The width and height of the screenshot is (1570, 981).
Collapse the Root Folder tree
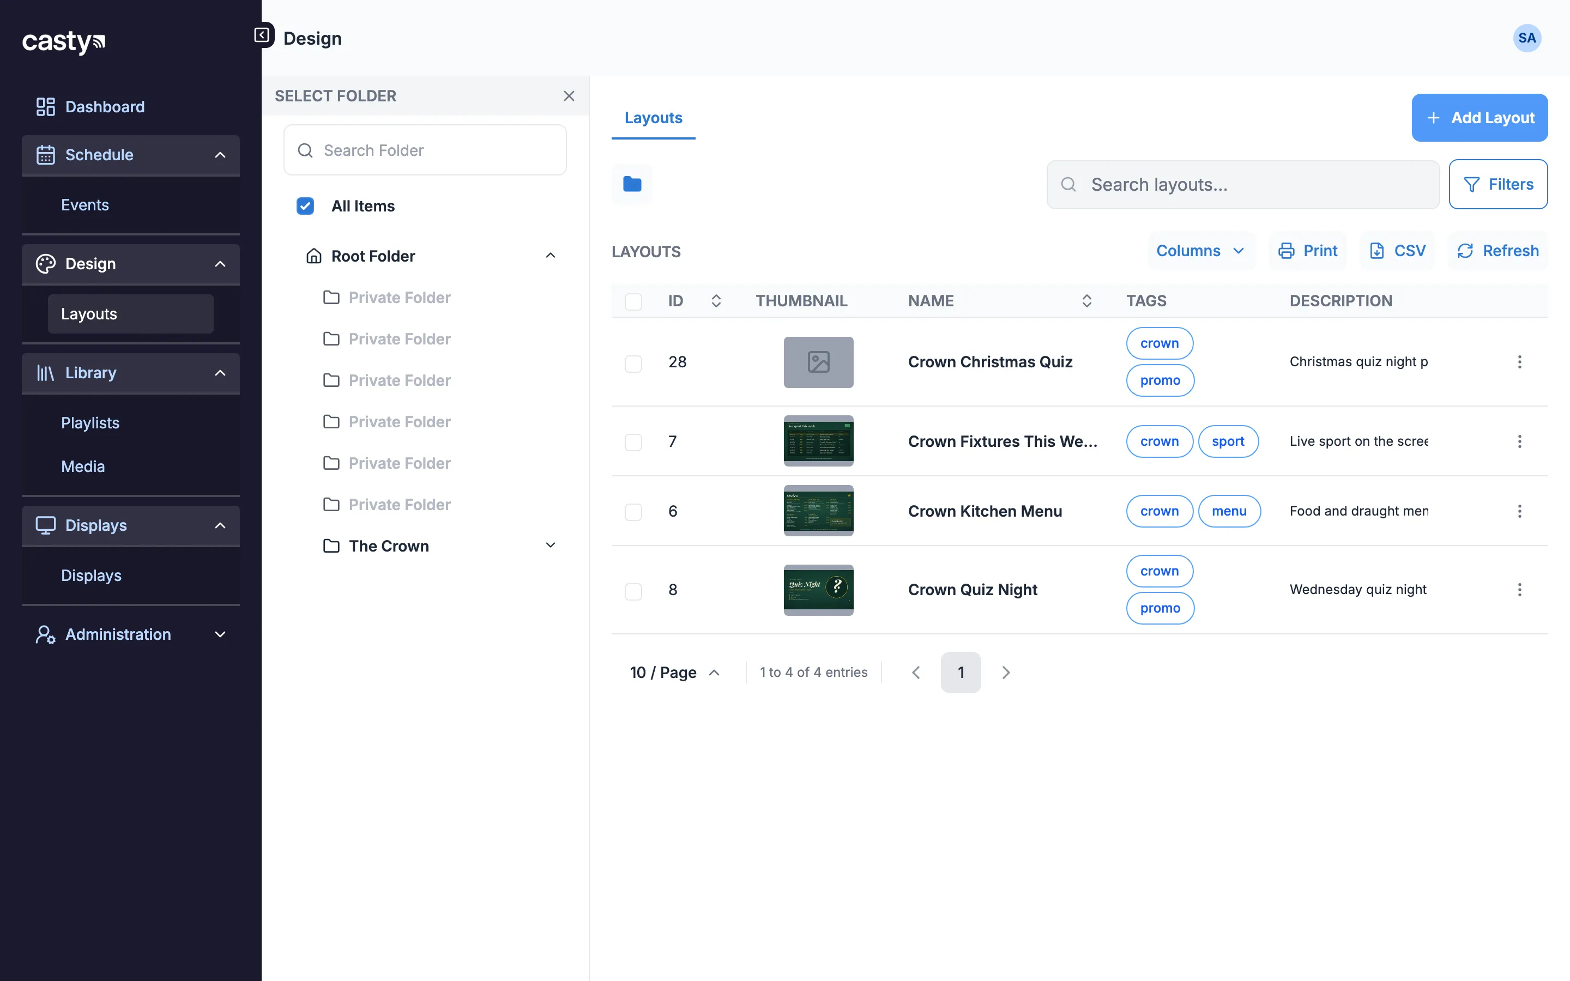pyautogui.click(x=550, y=256)
